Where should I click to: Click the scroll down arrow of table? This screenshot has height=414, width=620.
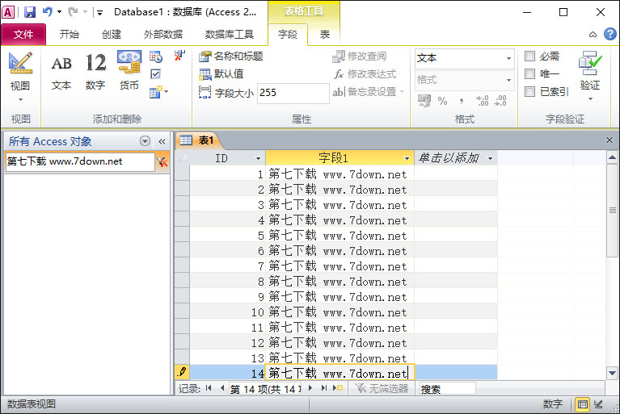612,373
